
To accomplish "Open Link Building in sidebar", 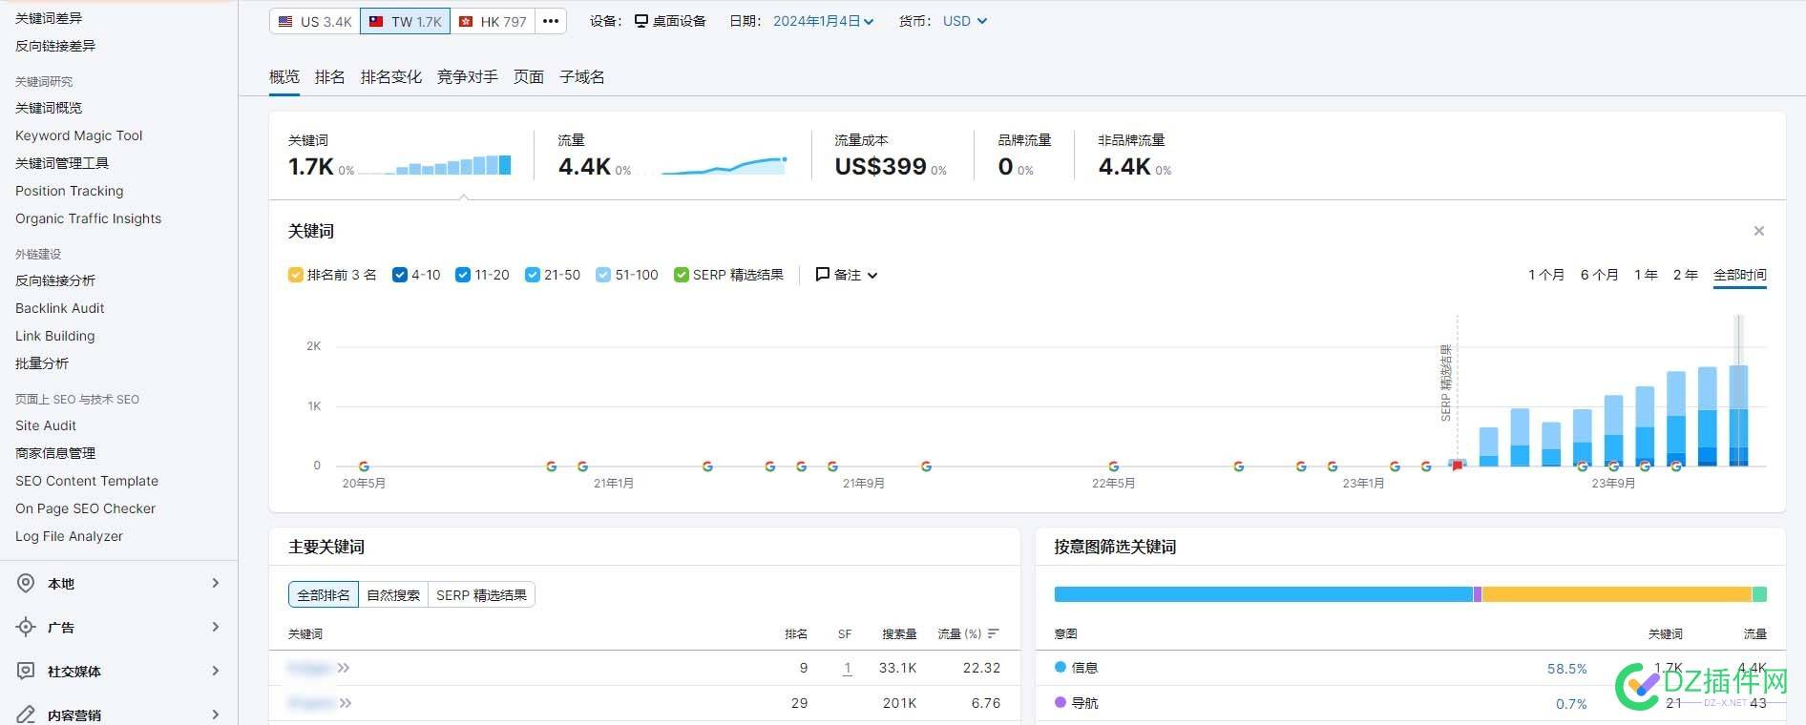I will point(55,336).
